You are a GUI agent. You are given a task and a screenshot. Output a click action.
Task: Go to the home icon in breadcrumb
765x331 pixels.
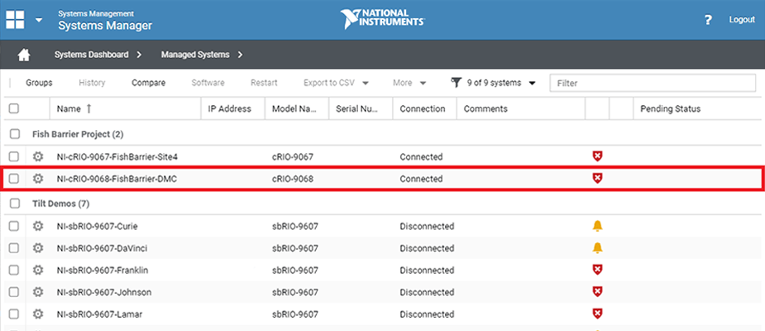pyautogui.click(x=23, y=55)
